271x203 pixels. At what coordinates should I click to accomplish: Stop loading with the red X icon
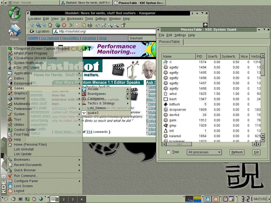click(x=64, y=25)
